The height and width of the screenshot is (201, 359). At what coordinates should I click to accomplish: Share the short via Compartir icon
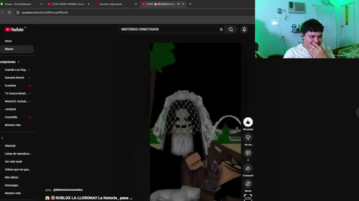pyautogui.click(x=248, y=168)
